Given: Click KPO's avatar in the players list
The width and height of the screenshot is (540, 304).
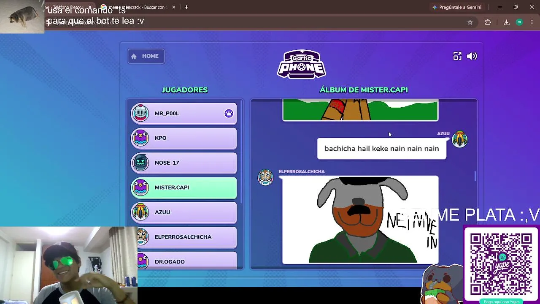Looking at the screenshot, I should pos(140,138).
